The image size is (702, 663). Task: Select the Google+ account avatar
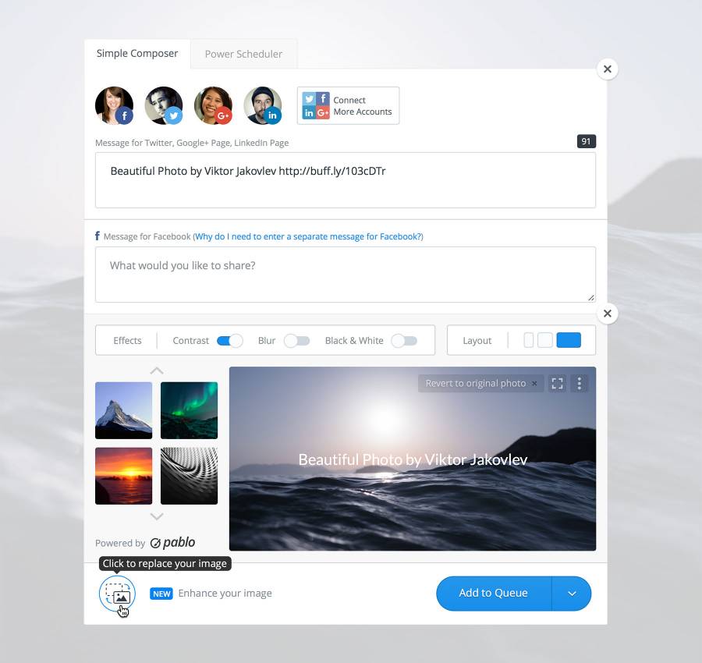click(x=213, y=105)
